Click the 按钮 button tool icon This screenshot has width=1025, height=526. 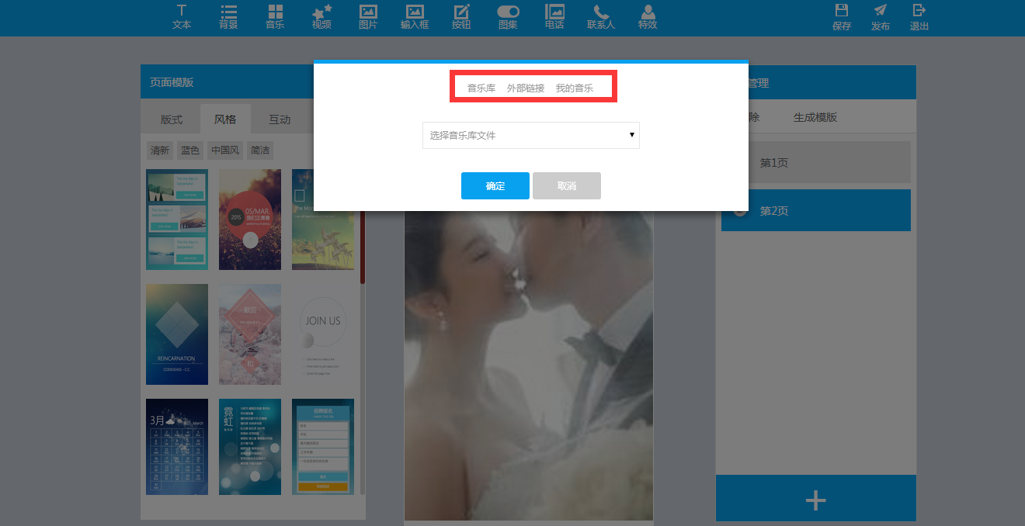click(x=461, y=16)
